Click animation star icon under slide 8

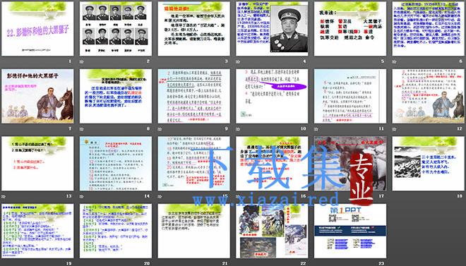(81, 129)
